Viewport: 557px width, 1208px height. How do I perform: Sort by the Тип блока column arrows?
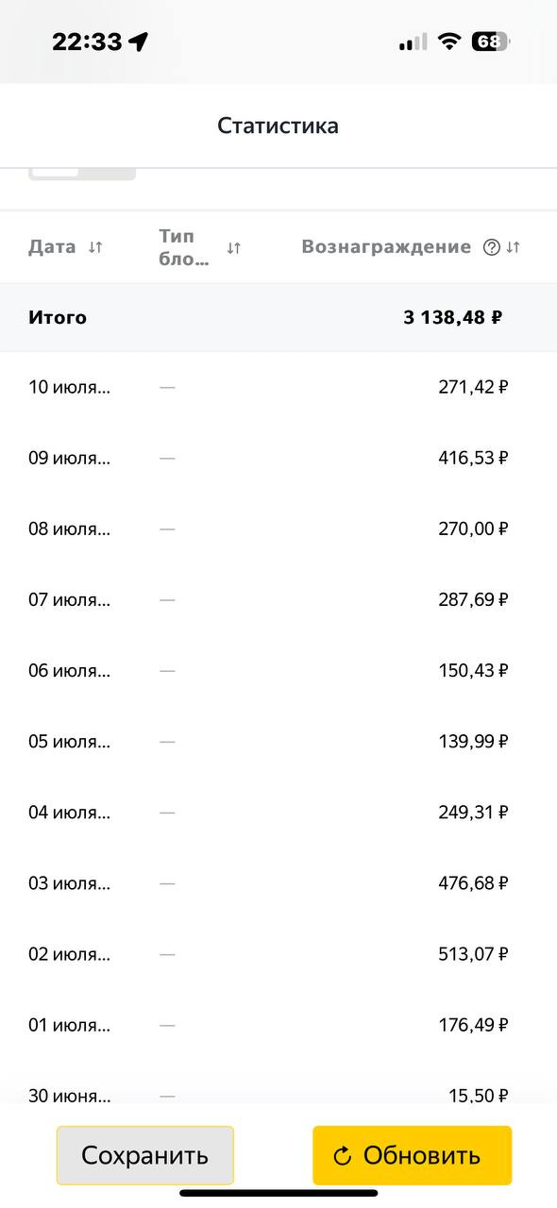pyautogui.click(x=234, y=248)
